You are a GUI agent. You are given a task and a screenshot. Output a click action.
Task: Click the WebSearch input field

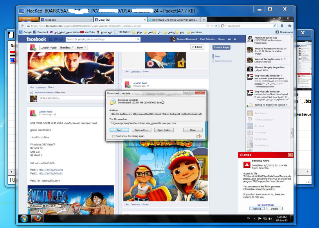[x=250, y=26]
